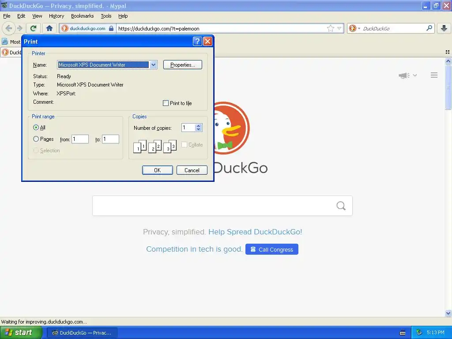This screenshot has height=339, width=452.
Task: Open the Bookmarks menu
Action: pyautogui.click(x=82, y=16)
